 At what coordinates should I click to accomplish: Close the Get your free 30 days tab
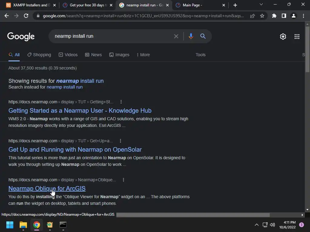tap(111, 5)
